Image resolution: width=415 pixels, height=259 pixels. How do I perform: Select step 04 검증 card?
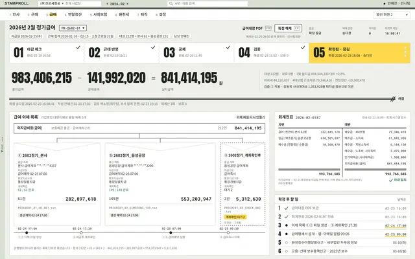(272, 52)
